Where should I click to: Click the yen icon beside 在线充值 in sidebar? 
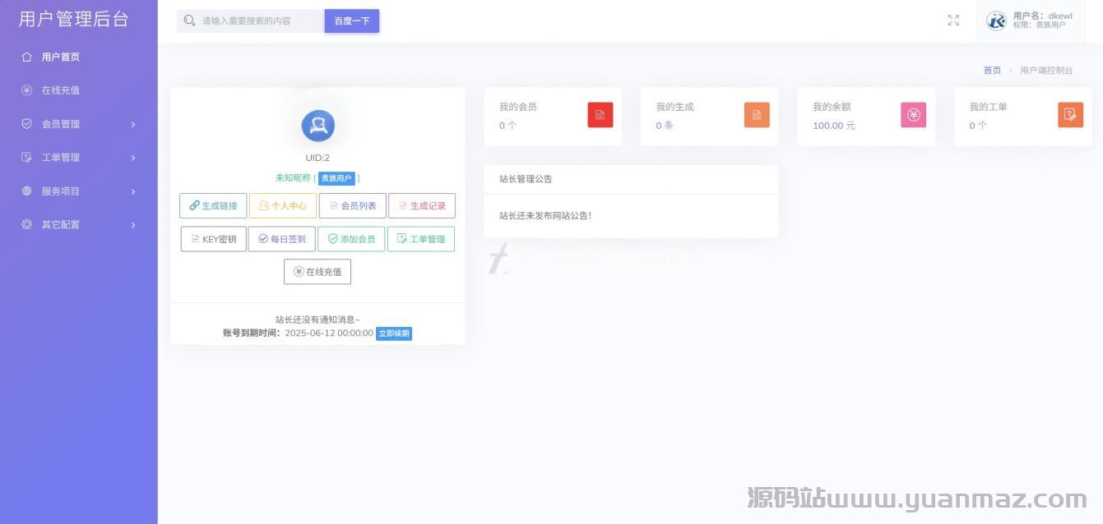pos(27,90)
